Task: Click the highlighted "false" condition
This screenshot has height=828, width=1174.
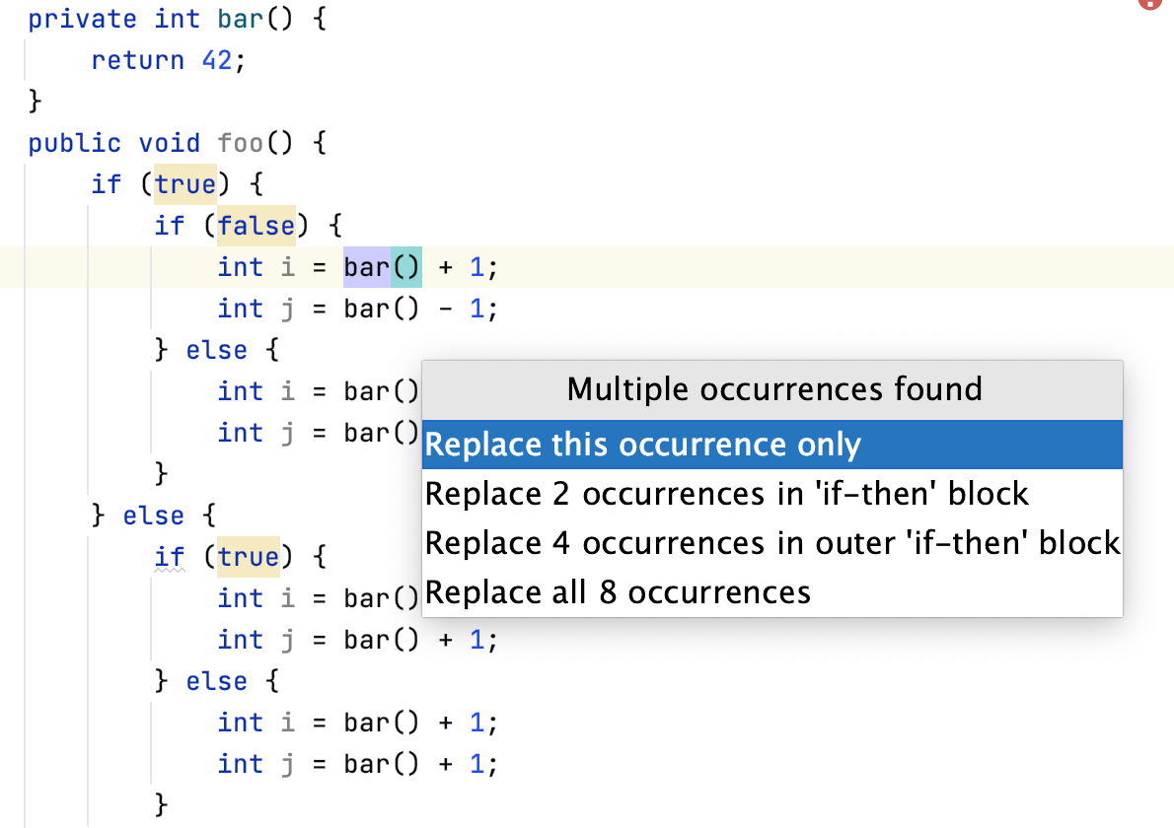Action: (x=257, y=227)
